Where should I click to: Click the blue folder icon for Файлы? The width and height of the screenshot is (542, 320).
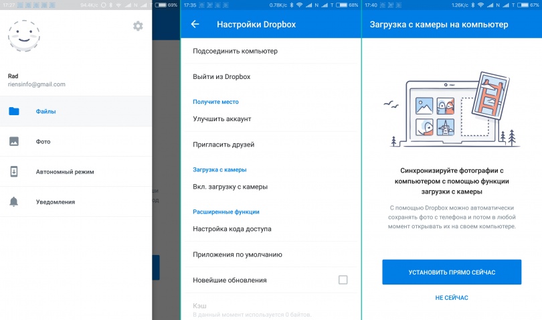14,111
